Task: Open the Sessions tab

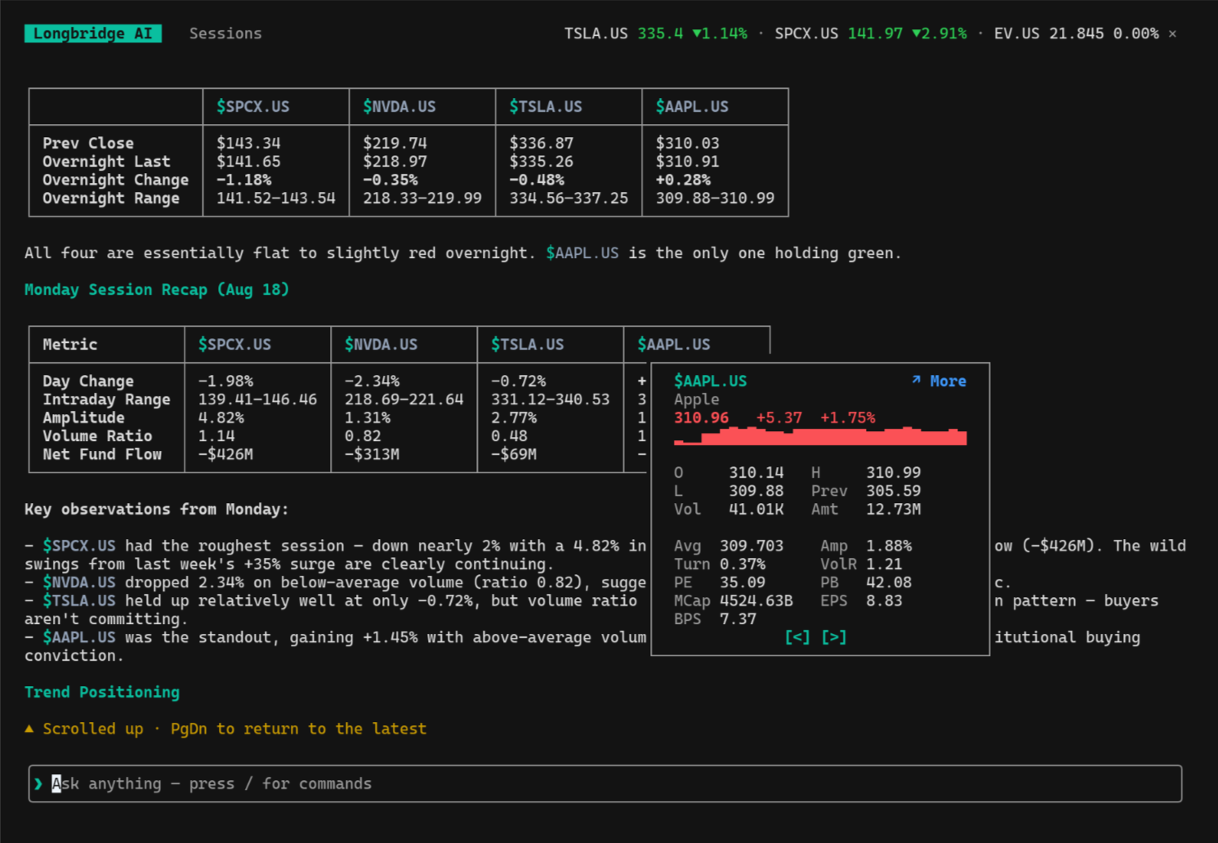Action: click(225, 33)
